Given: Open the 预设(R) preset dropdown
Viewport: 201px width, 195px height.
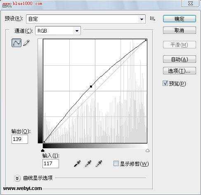Looking at the screenshot, I should point(86,19).
